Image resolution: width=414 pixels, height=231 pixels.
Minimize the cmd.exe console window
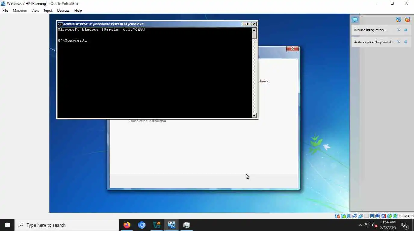244,24
